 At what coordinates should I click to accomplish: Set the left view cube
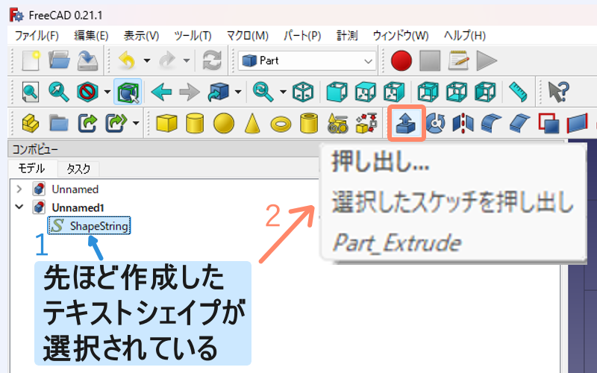coord(485,92)
